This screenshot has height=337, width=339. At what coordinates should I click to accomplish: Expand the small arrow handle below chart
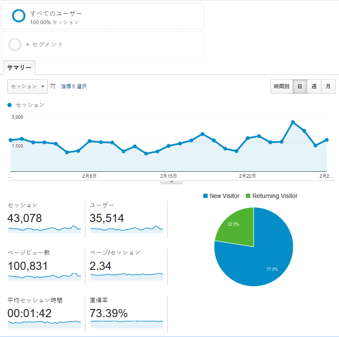[x=171, y=182]
